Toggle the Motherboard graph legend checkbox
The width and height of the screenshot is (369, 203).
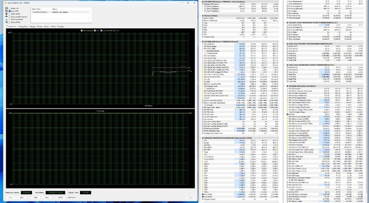tap(82, 30)
